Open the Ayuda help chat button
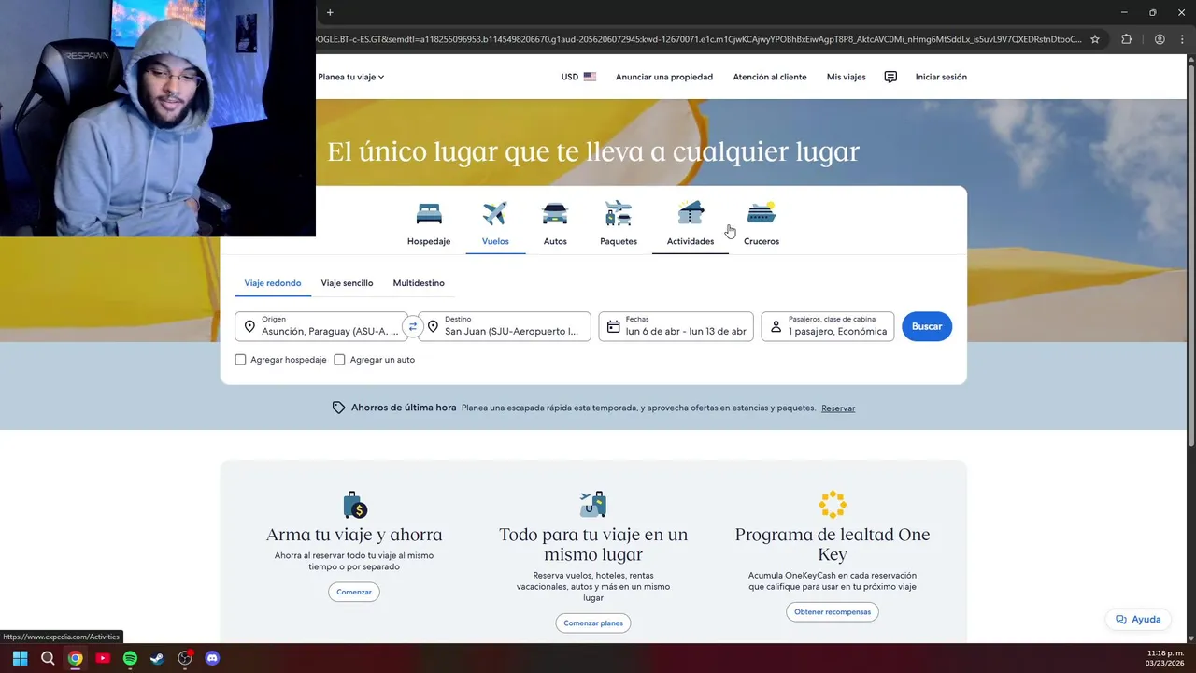1196x673 pixels. (1138, 620)
